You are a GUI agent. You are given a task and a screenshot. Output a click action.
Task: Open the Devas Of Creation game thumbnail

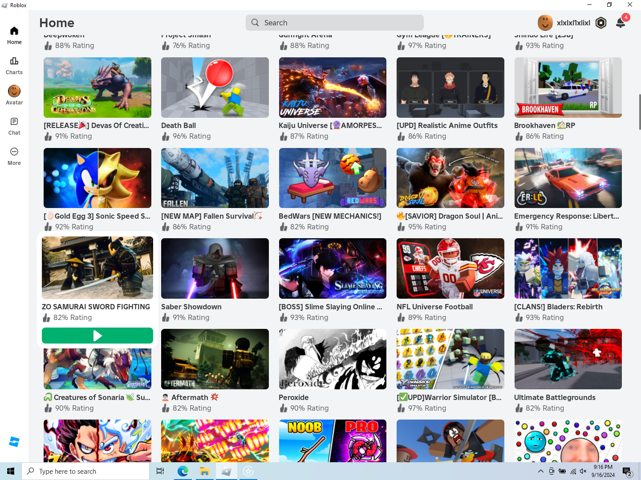97,88
